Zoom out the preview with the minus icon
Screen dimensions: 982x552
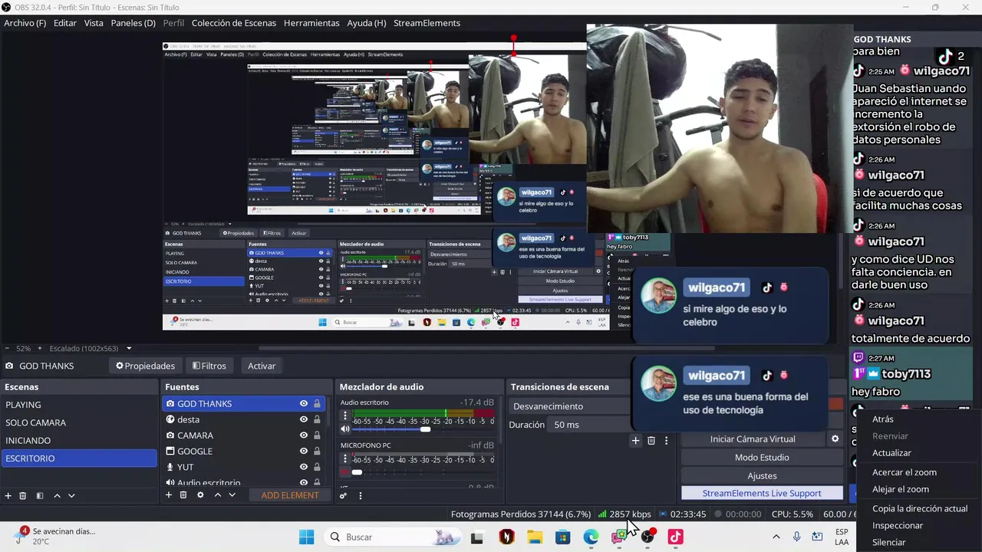[8, 348]
